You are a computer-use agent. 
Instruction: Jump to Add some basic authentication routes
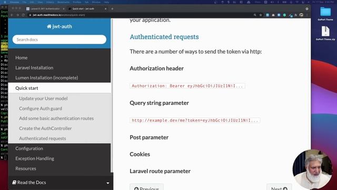click(56, 118)
